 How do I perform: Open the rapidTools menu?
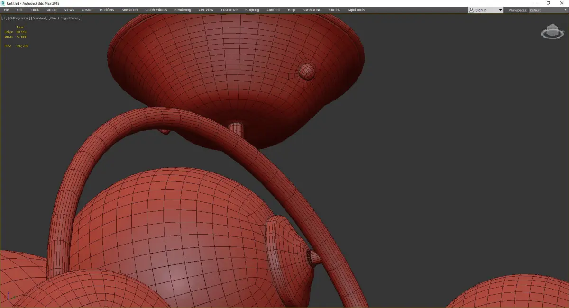pyautogui.click(x=356, y=10)
